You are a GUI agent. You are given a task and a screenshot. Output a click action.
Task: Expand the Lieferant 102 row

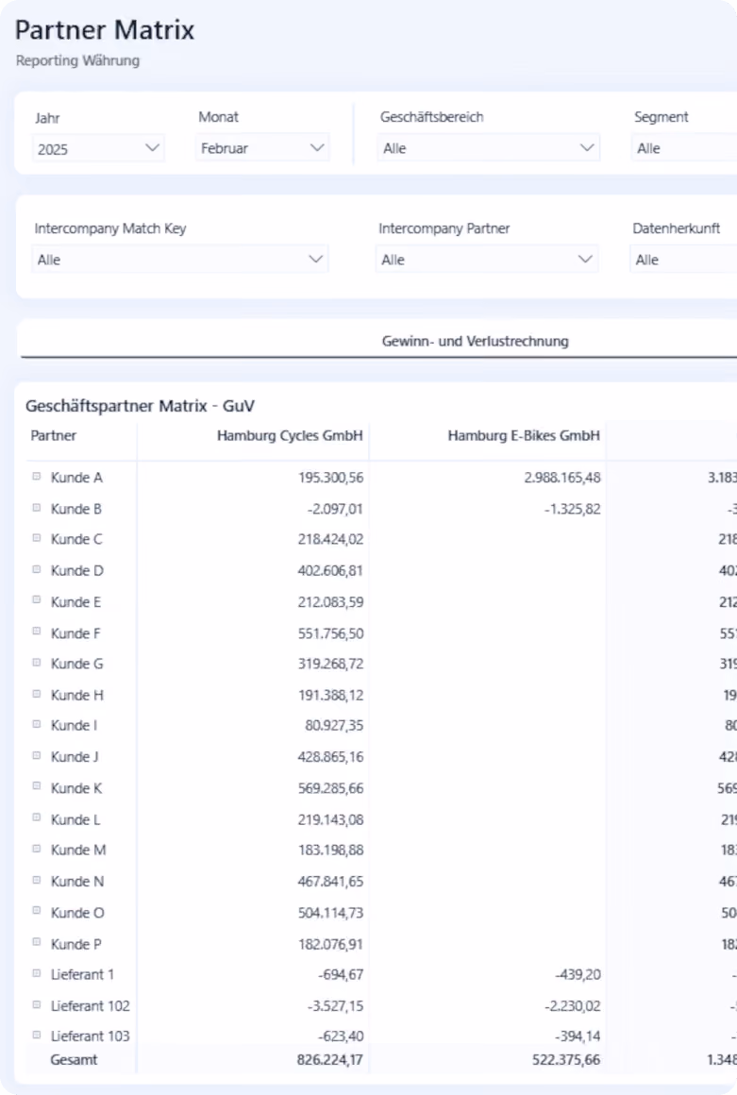pyautogui.click(x=36, y=1005)
